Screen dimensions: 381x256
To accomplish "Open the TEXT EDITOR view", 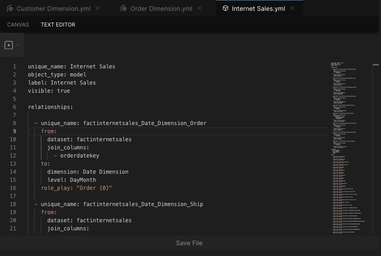I will point(58,25).
